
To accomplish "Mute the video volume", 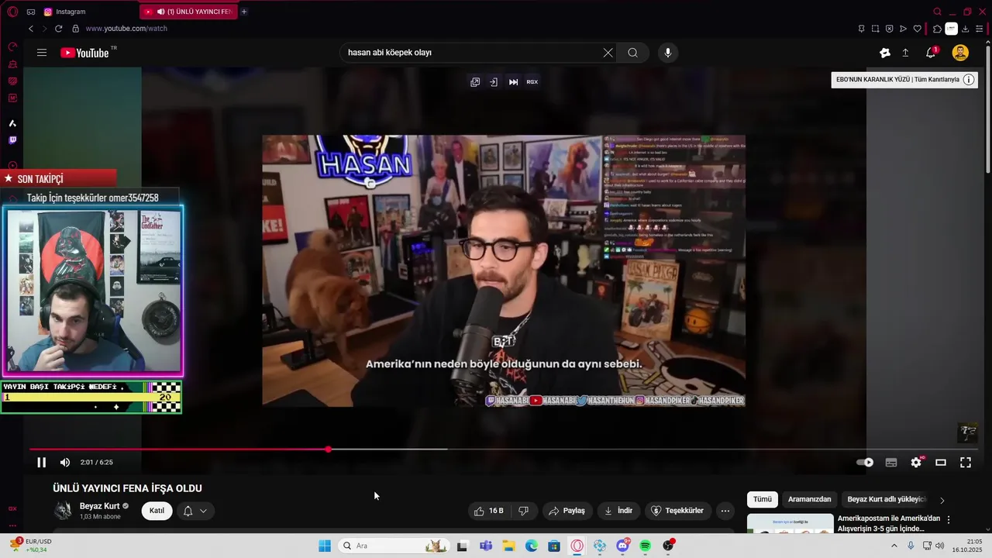I will (65, 463).
